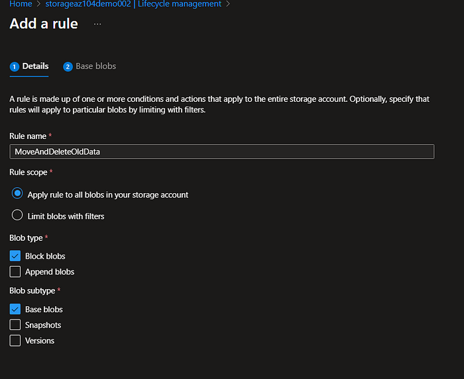
Task: Switch to the Details tab
Action: click(x=35, y=66)
